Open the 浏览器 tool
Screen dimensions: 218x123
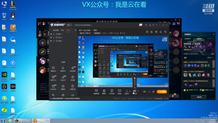pos(72,78)
